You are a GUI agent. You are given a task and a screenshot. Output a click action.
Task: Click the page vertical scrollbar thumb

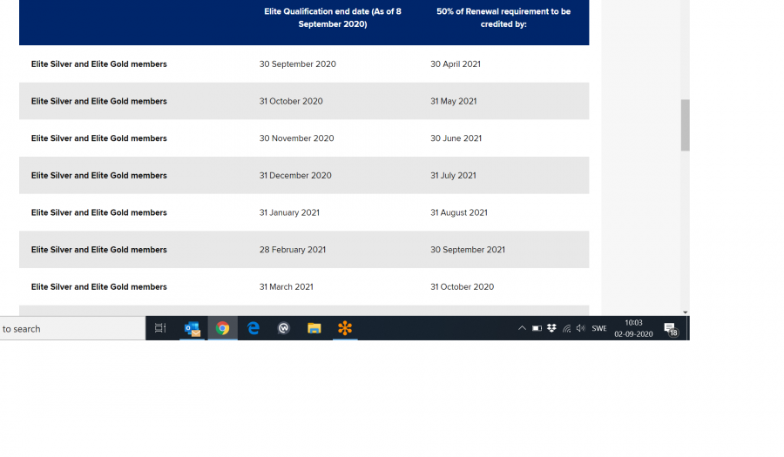(686, 124)
